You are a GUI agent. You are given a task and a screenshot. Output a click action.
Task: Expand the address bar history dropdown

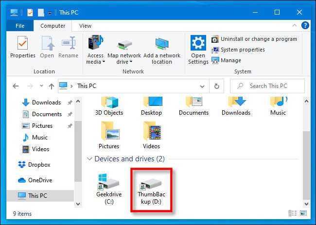[202, 87]
